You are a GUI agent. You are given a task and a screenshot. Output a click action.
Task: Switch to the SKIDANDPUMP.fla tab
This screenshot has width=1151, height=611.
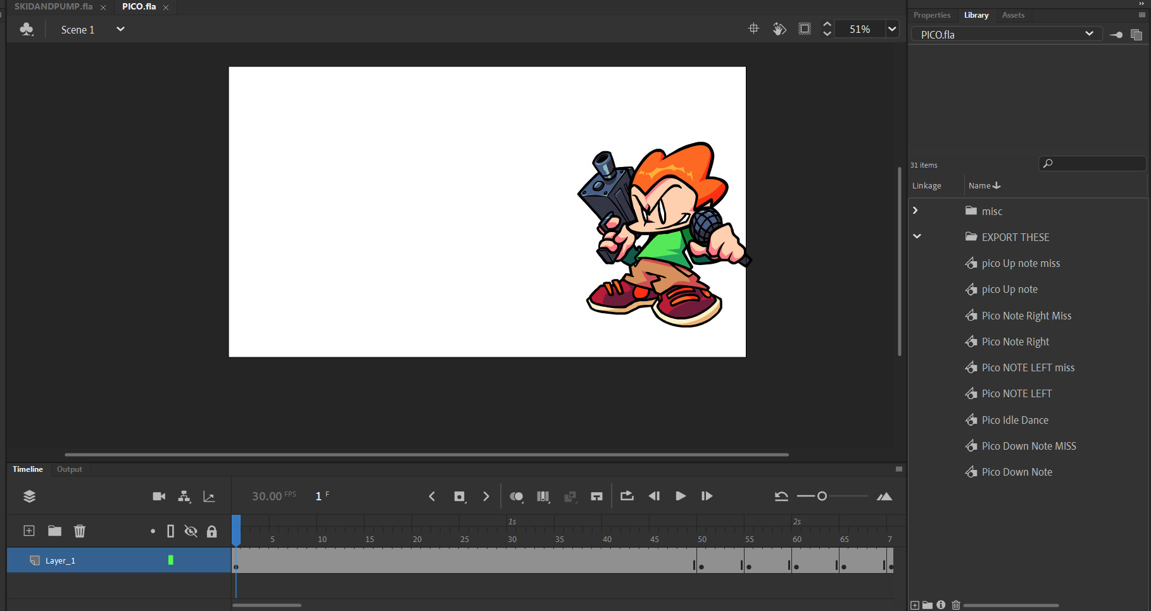coord(54,7)
